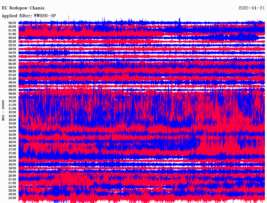Pick the 06:00 time row label

pos(12,68)
